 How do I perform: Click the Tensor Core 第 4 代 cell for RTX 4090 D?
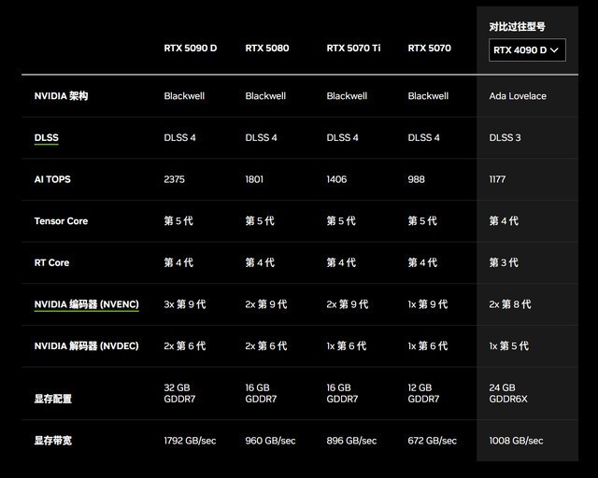pos(504,221)
